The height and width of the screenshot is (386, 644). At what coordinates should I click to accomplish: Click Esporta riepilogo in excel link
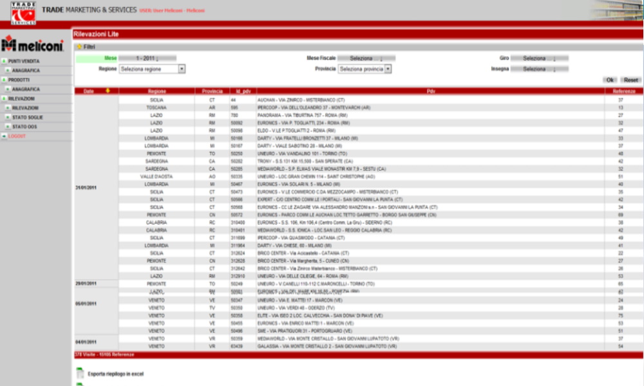pyautogui.click(x=116, y=374)
